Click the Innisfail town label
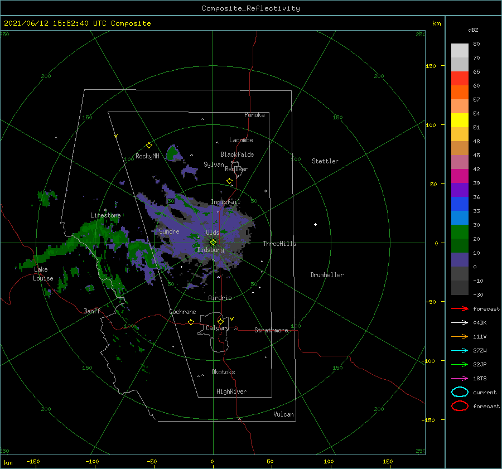Screen dimensions: 502x469 225,202
